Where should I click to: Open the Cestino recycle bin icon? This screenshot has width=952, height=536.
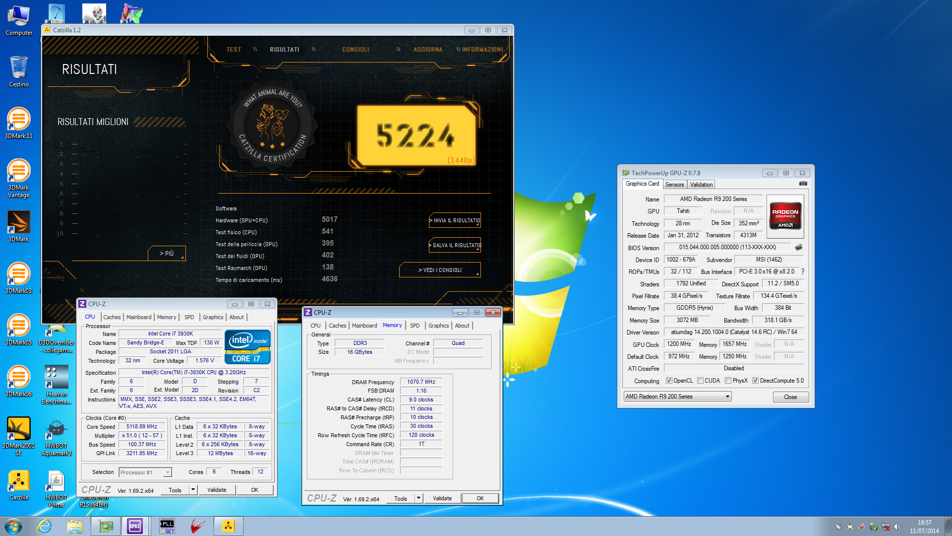tap(19, 71)
